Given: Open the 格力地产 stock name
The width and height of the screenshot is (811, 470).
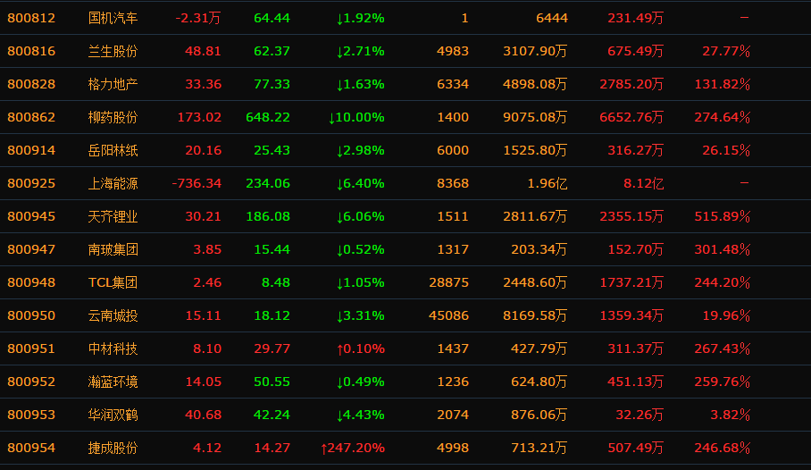Looking at the screenshot, I should (113, 84).
